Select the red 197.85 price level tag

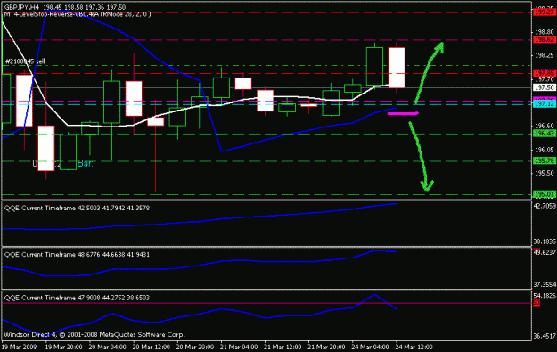pos(545,73)
